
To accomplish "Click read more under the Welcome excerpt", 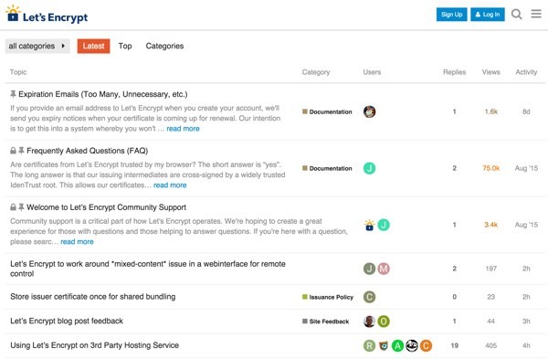I will coord(77,242).
